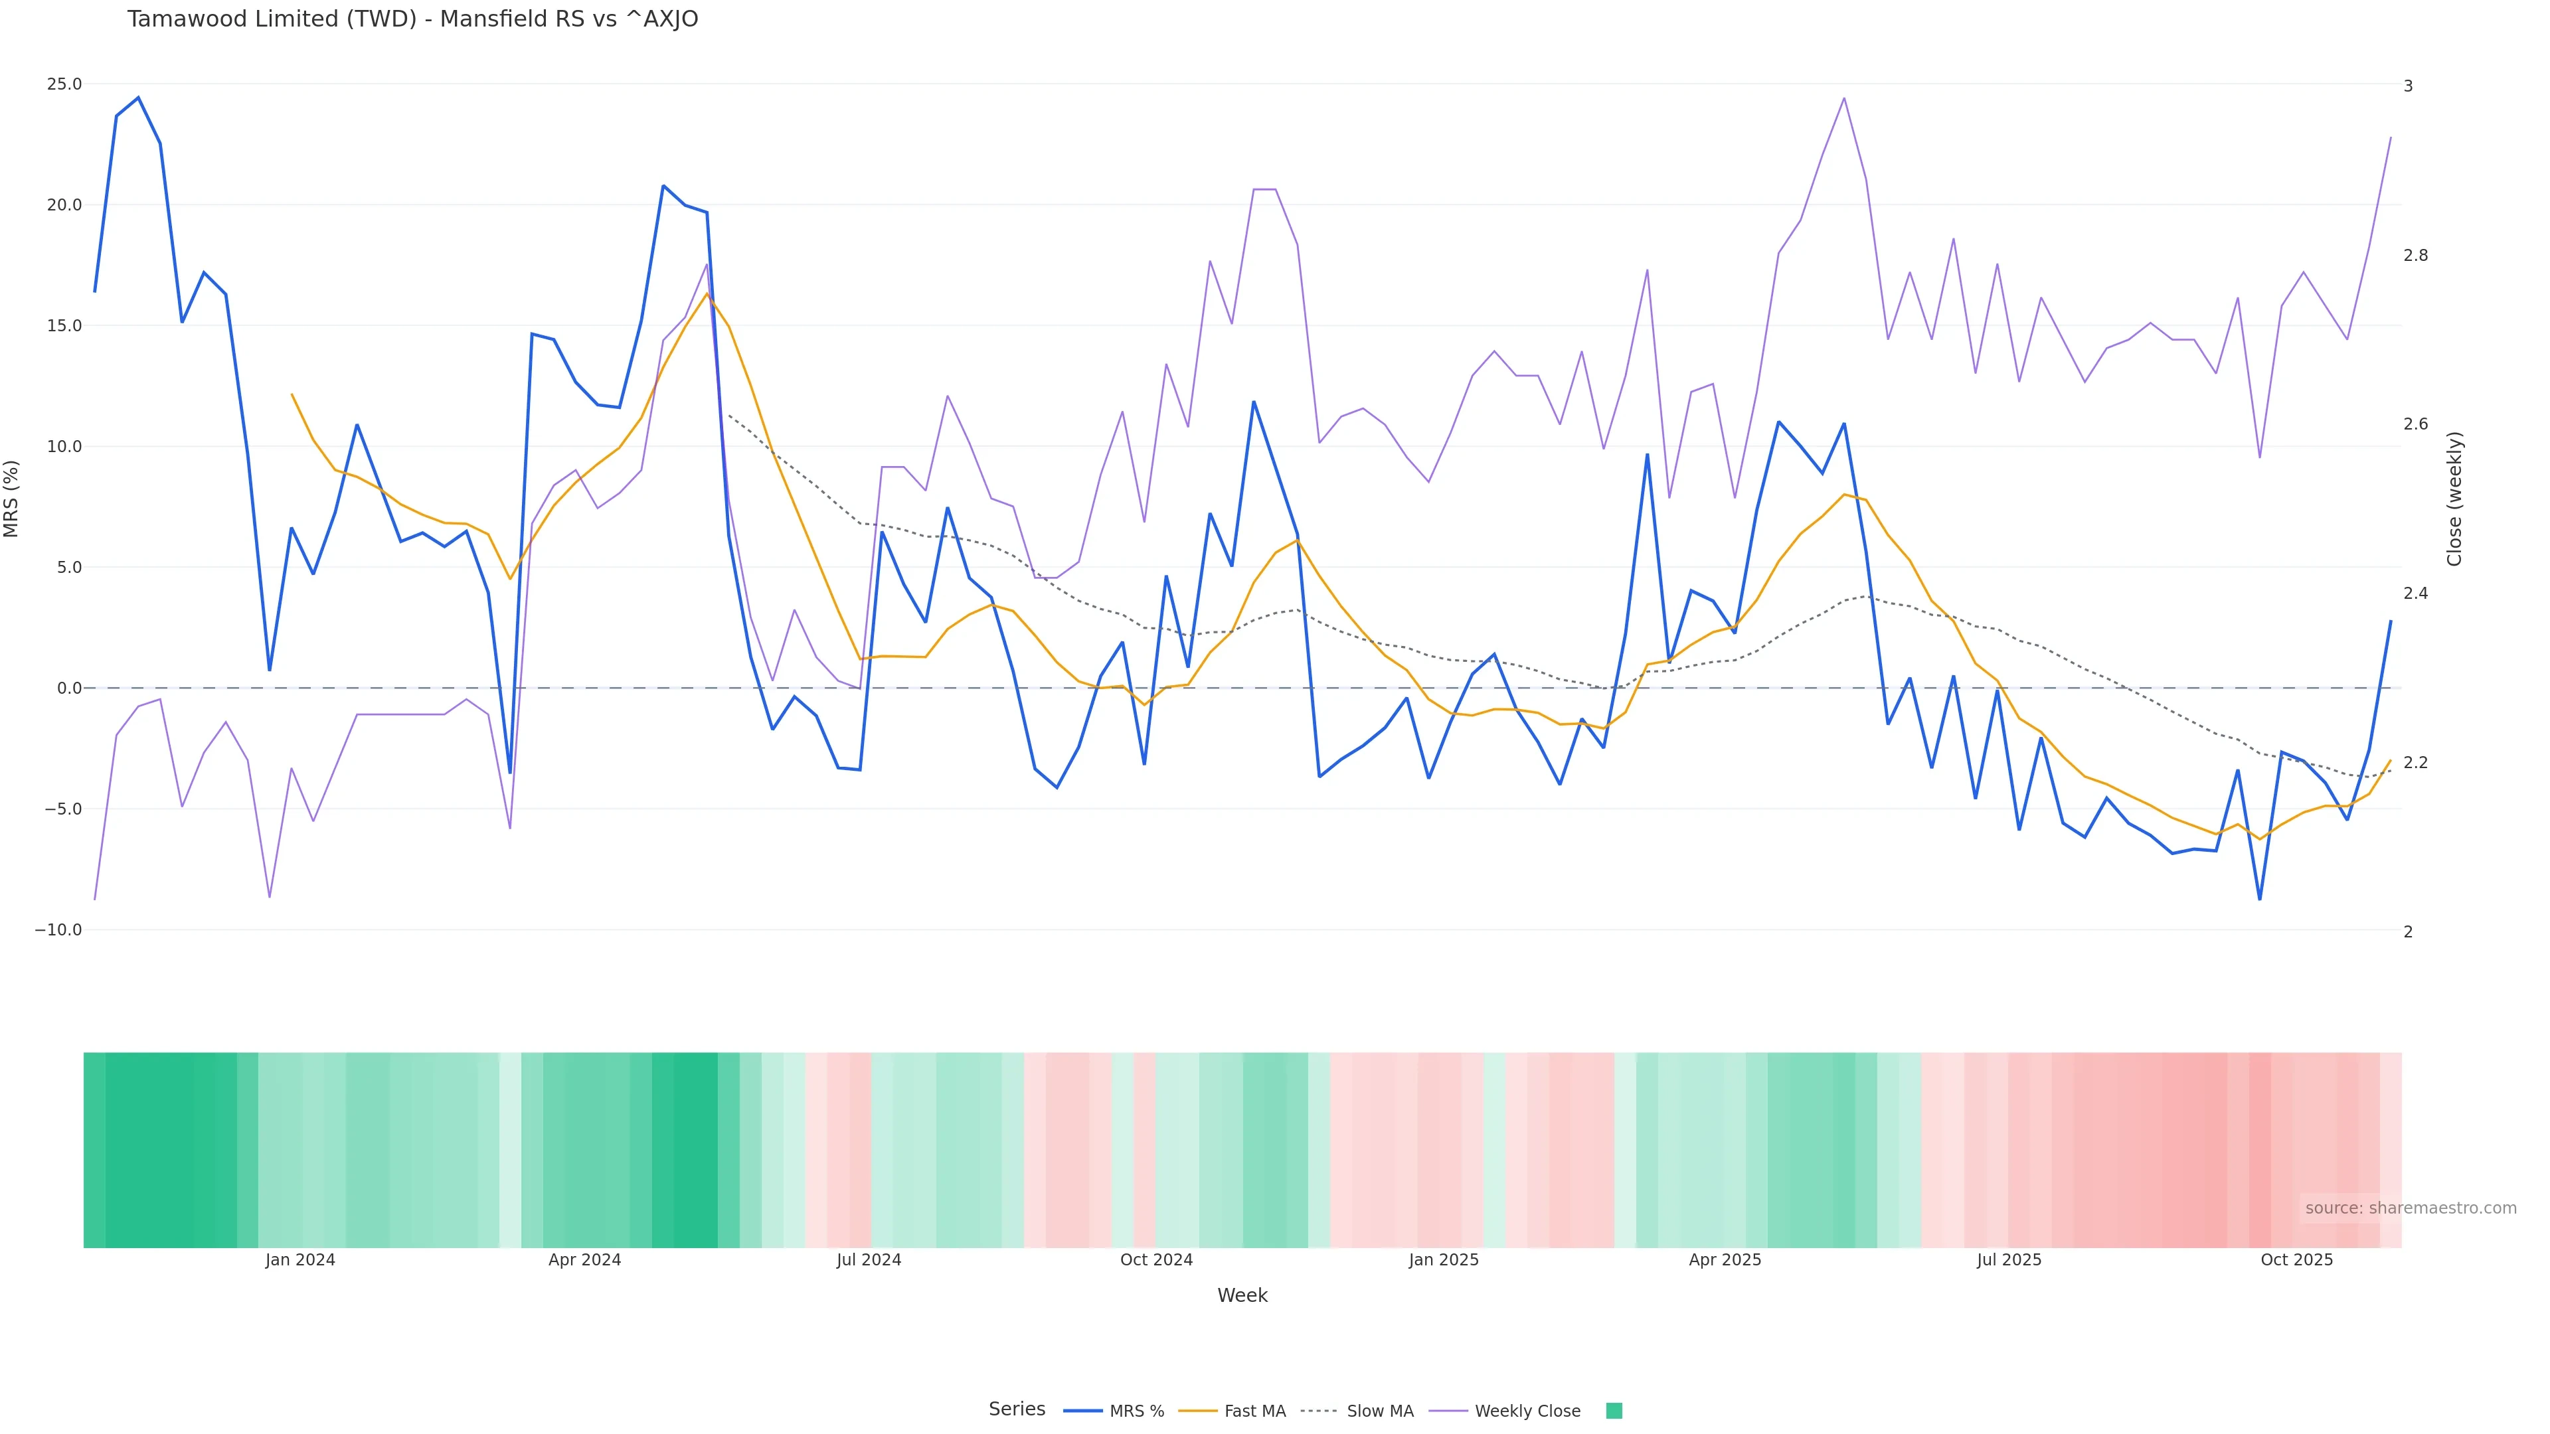Click the Apr 2025 x-axis label
This screenshot has width=2550, height=1434.
[x=1725, y=1260]
